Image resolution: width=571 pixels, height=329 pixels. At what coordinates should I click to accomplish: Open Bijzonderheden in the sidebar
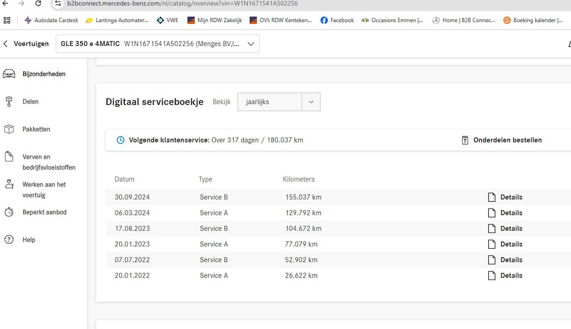click(x=44, y=74)
